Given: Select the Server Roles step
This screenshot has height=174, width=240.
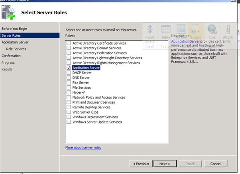Looking at the screenshot, I should [30, 35].
